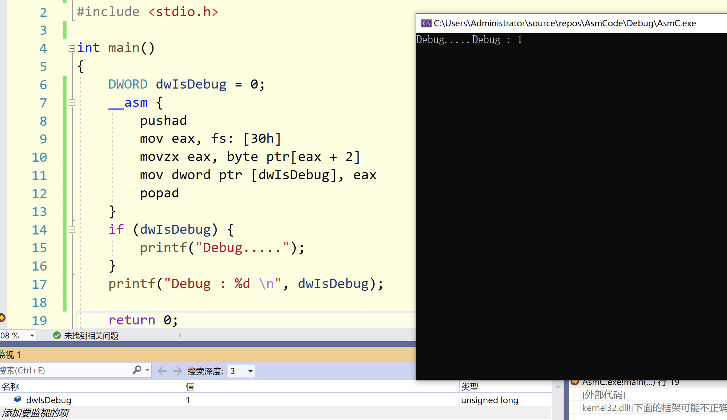Click the Watch search forward arrow
This screenshot has height=420, width=727.
[177, 371]
